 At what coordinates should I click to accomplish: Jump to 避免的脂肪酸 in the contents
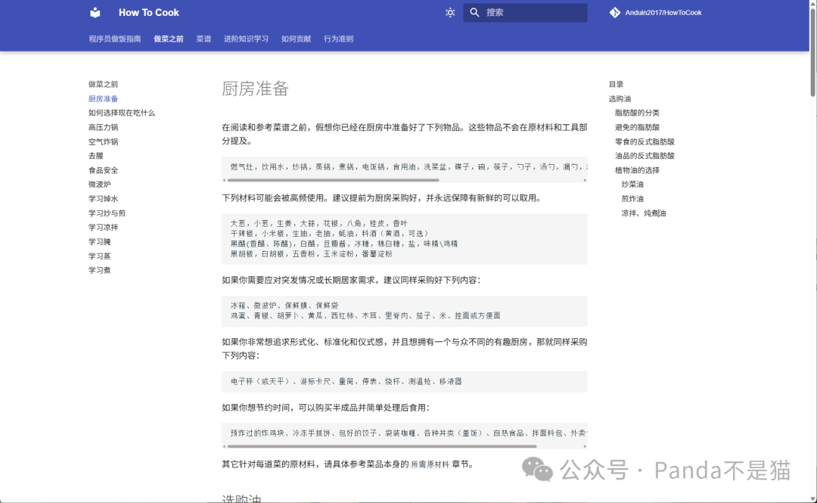click(x=637, y=127)
